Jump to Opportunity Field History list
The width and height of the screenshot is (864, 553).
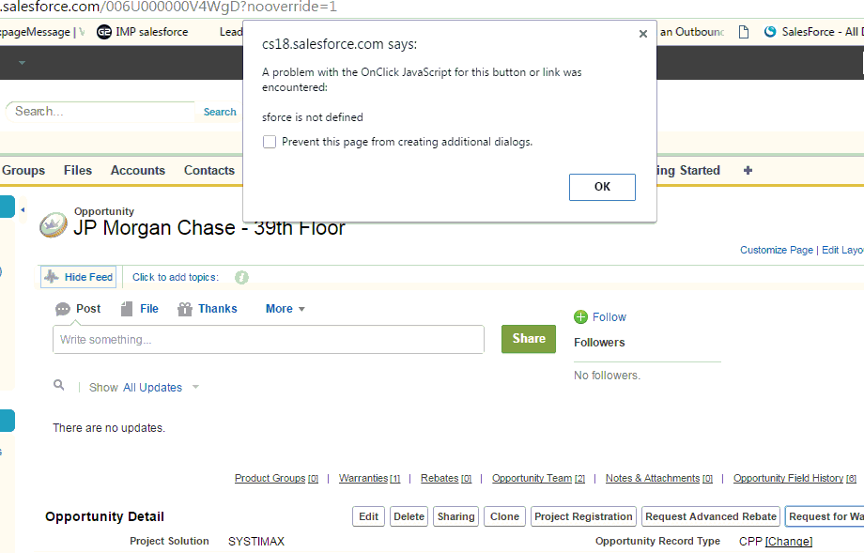pyautogui.click(x=795, y=478)
